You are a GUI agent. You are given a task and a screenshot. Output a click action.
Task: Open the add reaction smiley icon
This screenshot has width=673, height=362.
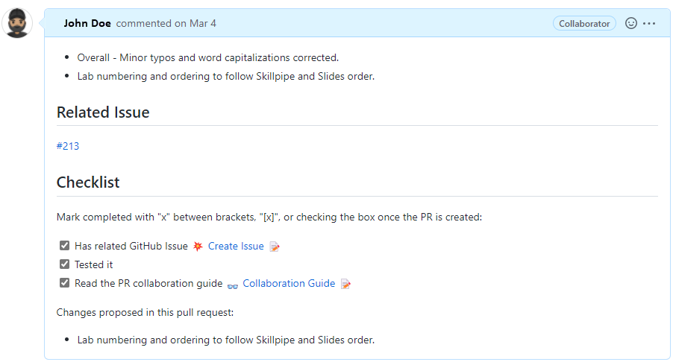tap(631, 24)
